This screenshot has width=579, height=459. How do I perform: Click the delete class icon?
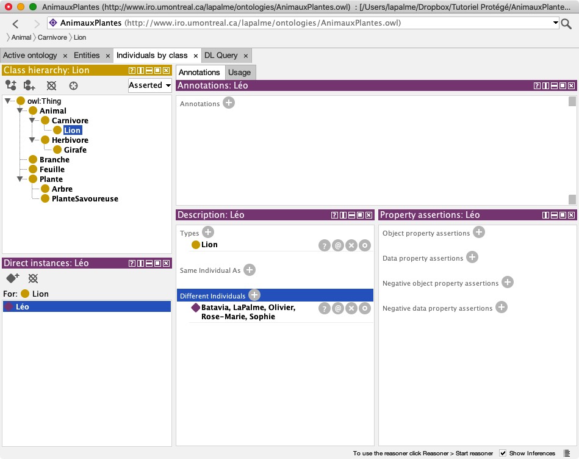(52, 85)
